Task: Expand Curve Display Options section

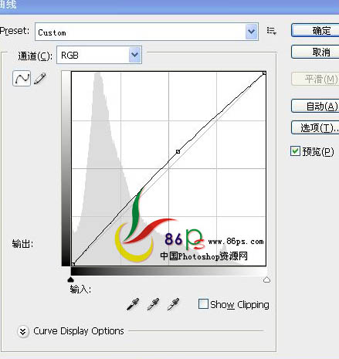Action: pyautogui.click(x=23, y=331)
